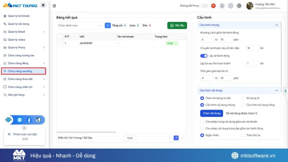Viewport: 288px width, 162px height.
Task: Collapse the version panel with the double chevron
Action: click(24, 128)
